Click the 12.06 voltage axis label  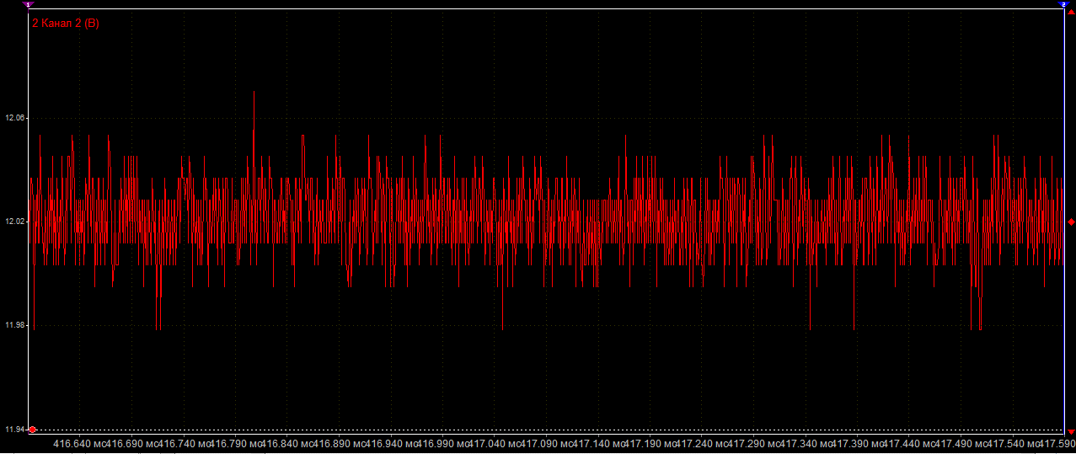pos(15,119)
